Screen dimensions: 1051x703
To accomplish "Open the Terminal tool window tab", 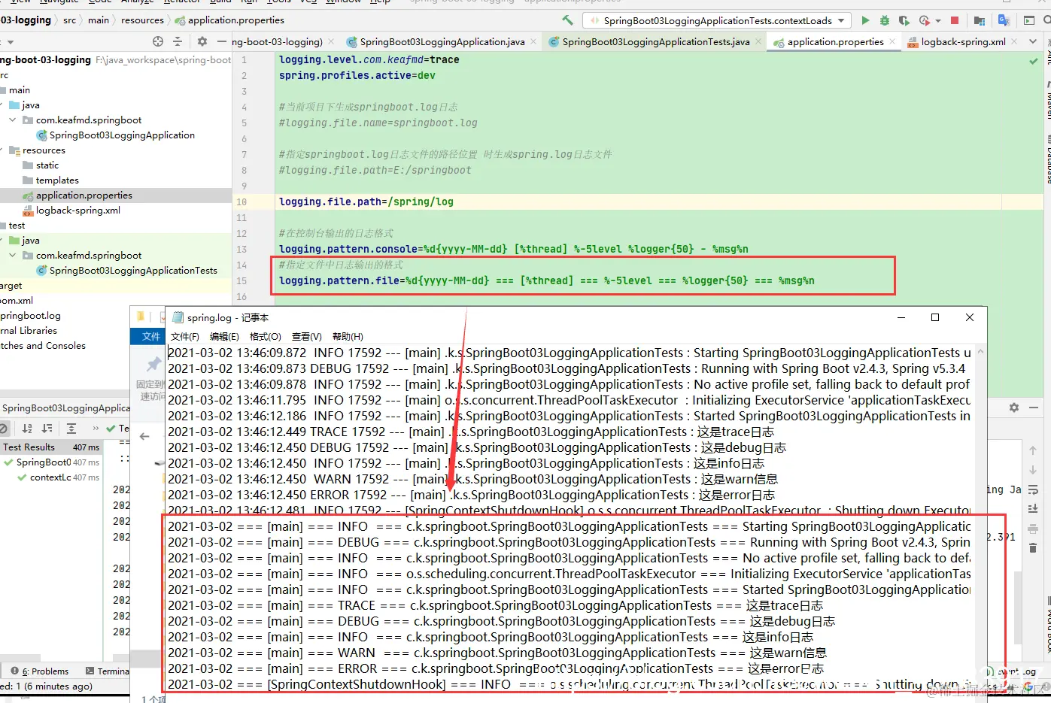I will 107,671.
